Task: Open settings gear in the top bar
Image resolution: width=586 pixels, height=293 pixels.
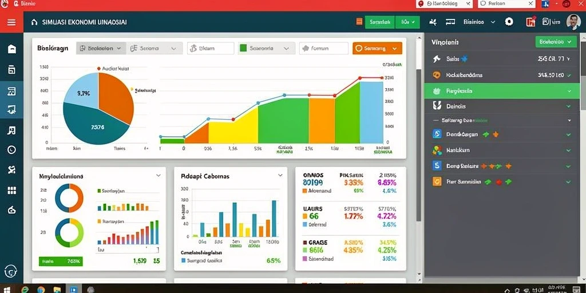Action: (x=509, y=22)
